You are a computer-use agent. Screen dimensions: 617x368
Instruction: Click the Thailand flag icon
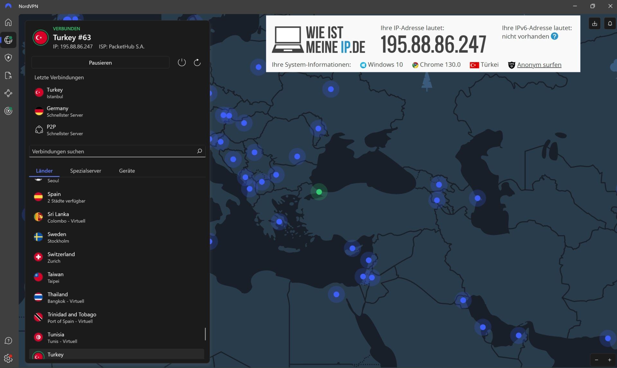[38, 297]
